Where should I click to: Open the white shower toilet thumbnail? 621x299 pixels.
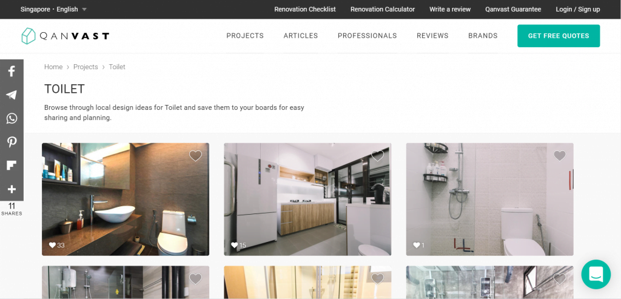click(x=489, y=199)
